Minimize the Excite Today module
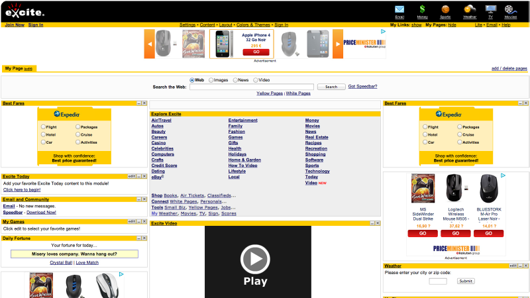Screen dimensions: 530x298 point(139,176)
